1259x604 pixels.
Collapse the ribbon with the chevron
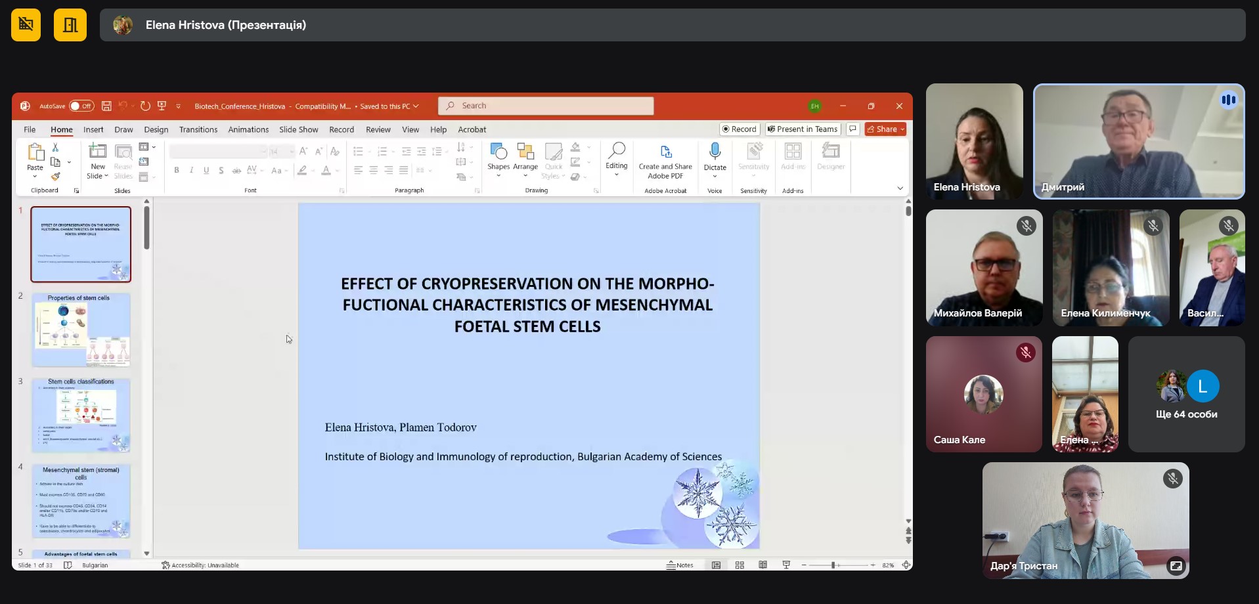(x=900, y=188)
